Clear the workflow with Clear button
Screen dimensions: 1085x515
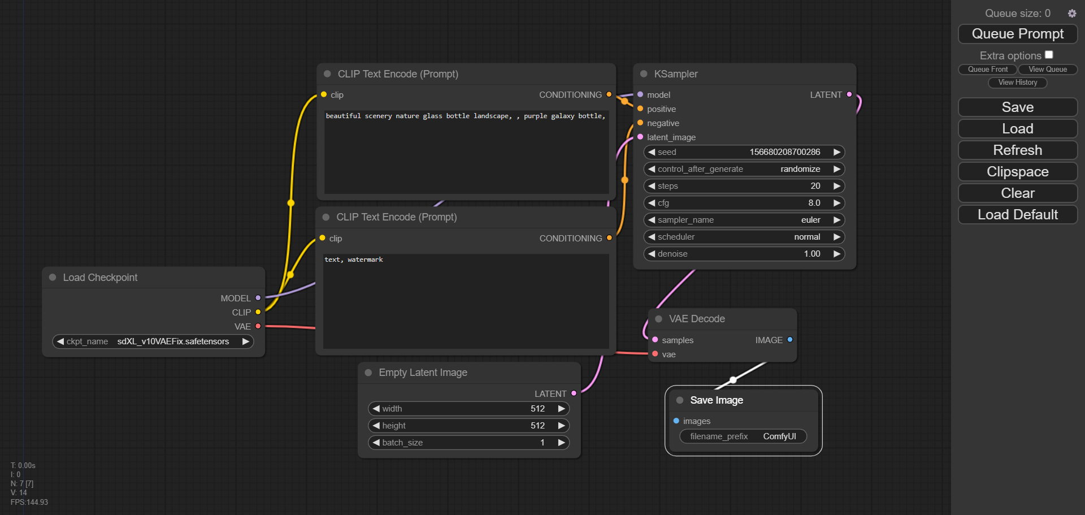(1018, 193)
